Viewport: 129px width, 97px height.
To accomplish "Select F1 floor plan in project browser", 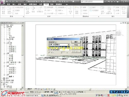I will click(x=10, y=29).
